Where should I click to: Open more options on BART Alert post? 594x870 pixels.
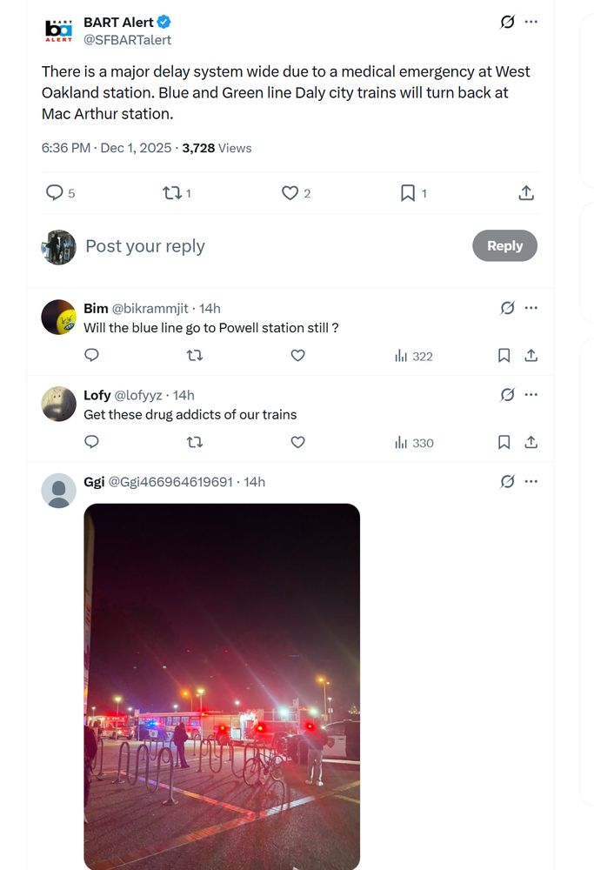point(531,22)
